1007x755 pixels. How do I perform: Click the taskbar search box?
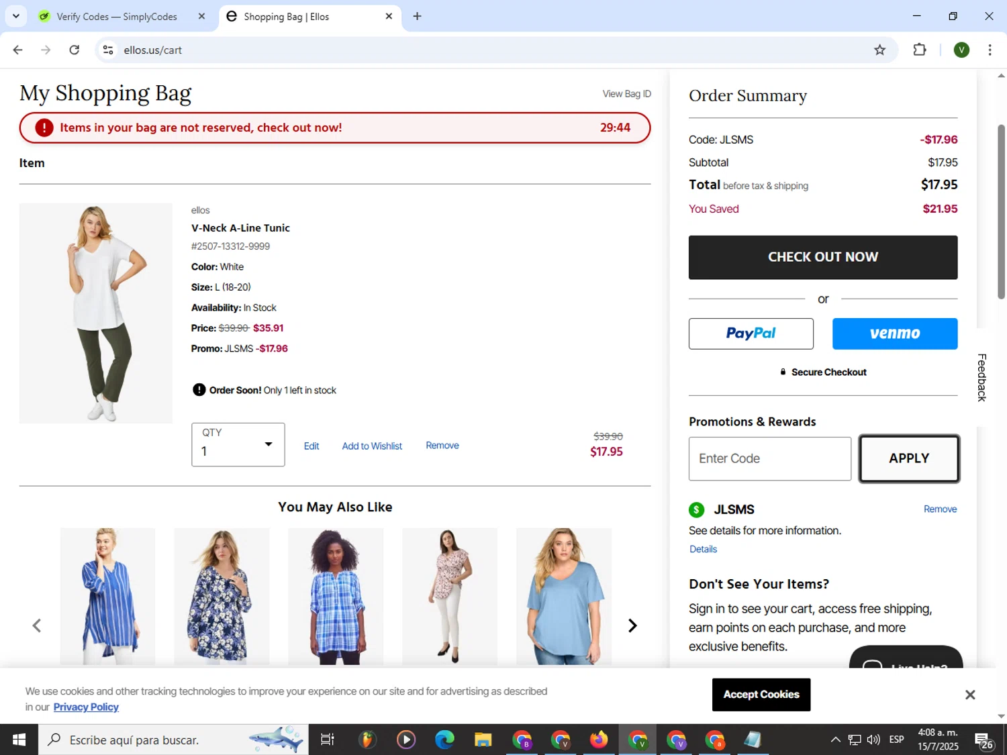point(173,740)
